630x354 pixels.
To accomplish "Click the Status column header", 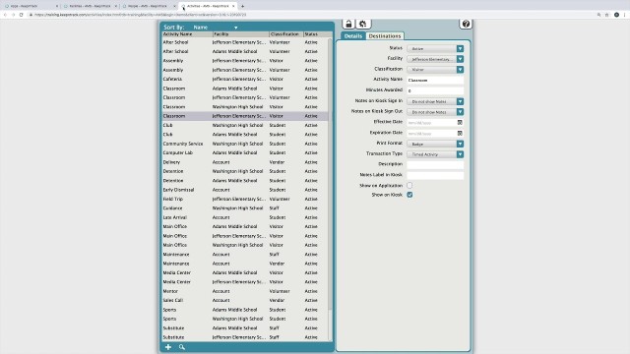I will pyautogui.click(x=317, y=34).
